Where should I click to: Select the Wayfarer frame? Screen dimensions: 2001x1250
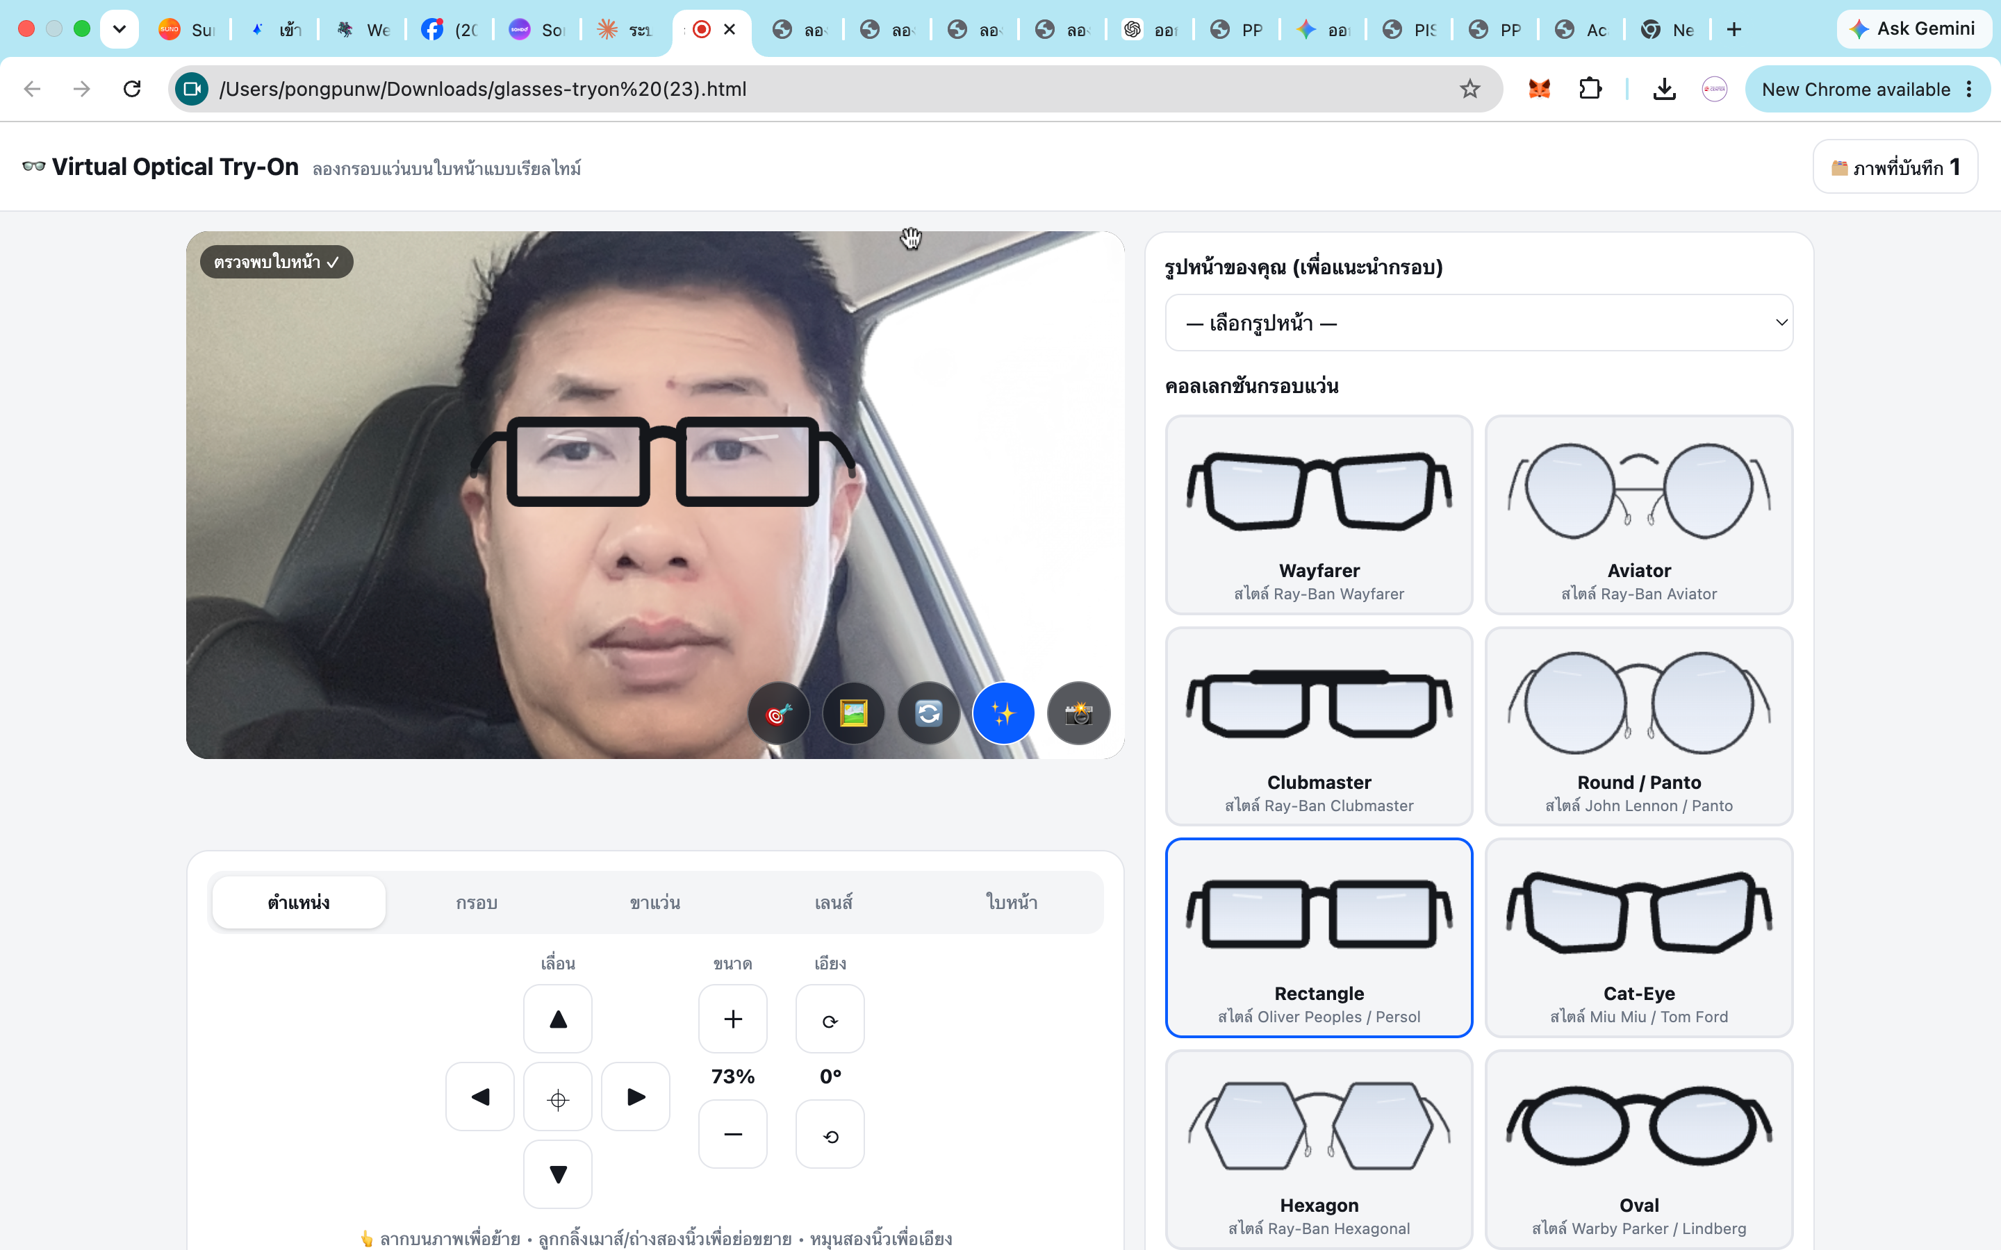(1319, 514)
